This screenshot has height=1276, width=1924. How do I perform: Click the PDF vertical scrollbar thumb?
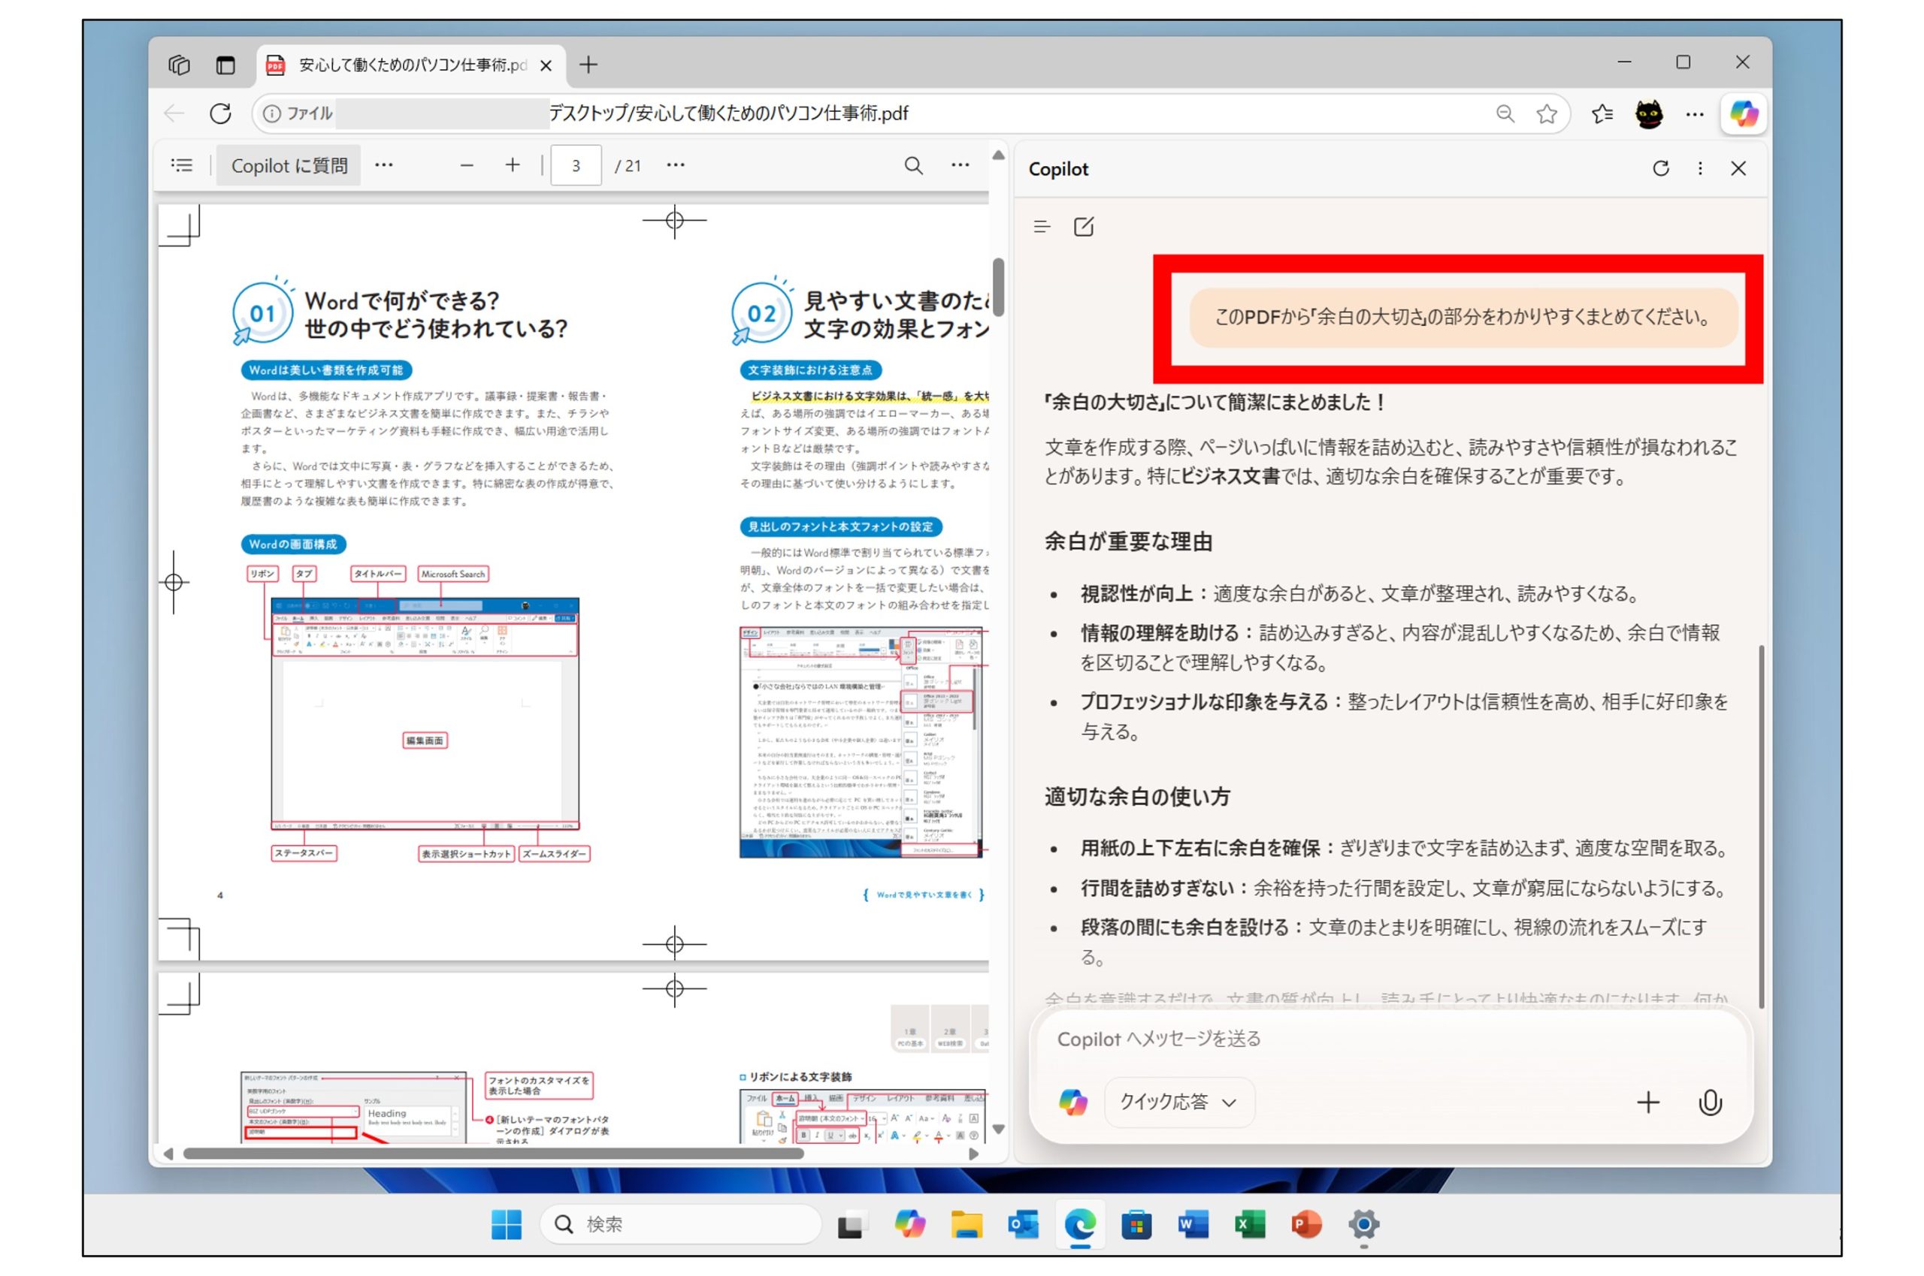click(x=998, y=286)
